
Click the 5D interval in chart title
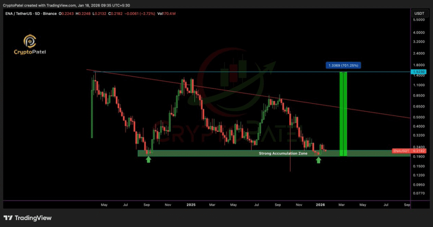click(x=37, y=14)
